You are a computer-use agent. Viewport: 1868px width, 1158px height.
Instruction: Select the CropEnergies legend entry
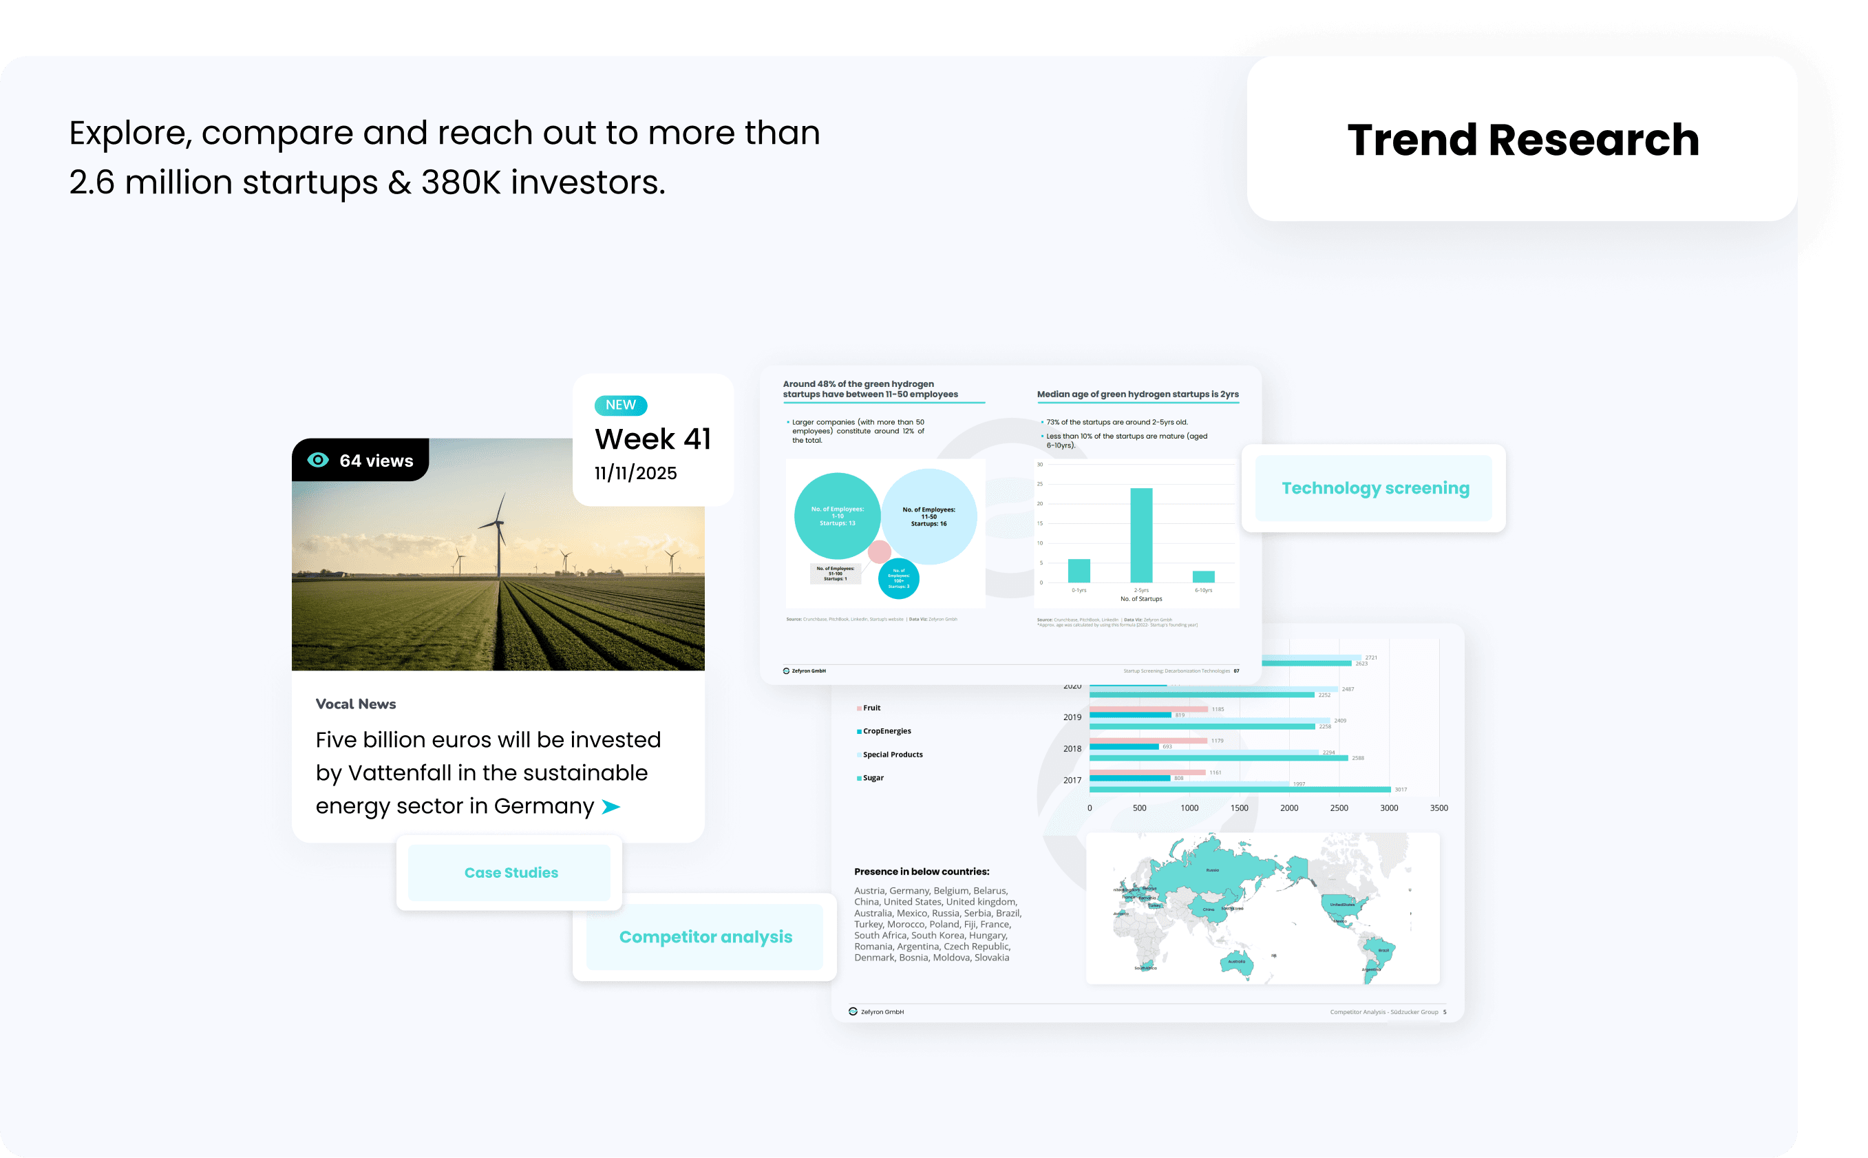886,731
